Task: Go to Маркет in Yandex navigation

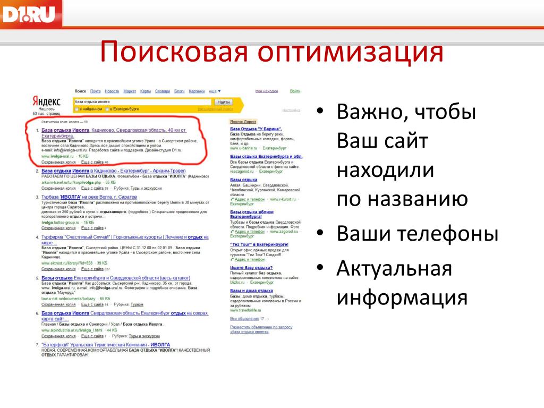Action: [x=130, y=91]
